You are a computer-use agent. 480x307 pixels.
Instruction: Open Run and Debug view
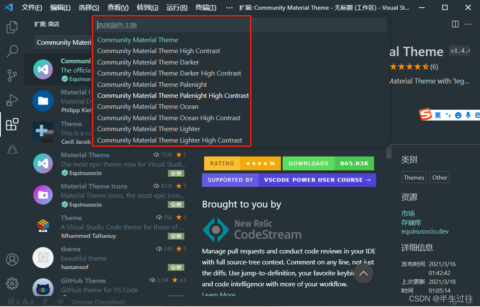(x=12, y=100)
